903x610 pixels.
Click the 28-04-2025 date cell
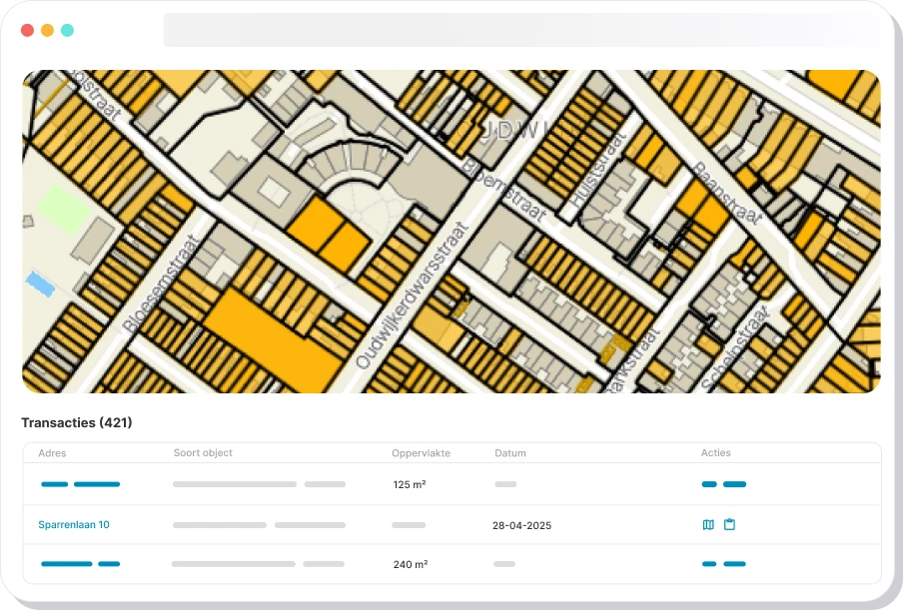(521, 525)
